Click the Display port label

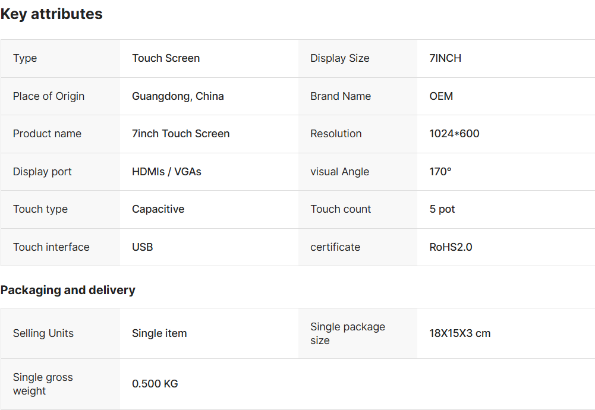(42, 172)
